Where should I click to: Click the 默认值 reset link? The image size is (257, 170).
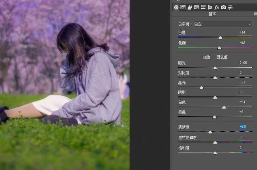point(222,57)
